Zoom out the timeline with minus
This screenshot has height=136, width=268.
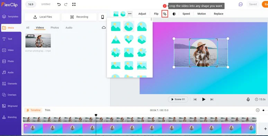(x=258, y=110)
